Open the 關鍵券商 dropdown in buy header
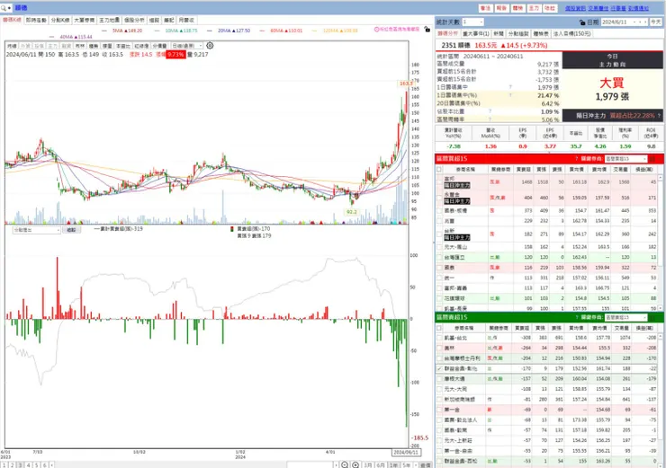This screenshot has width=666, height=468. click(626, 158)
